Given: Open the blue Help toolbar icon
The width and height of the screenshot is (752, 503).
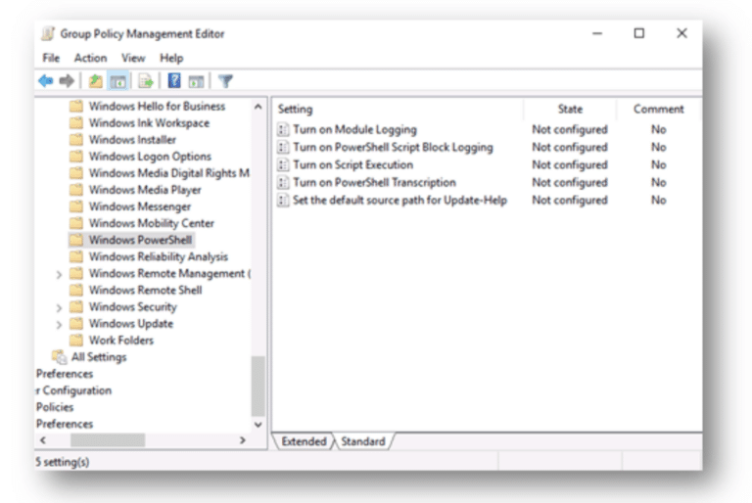Looking at the screenshot, I should point(174,81).
